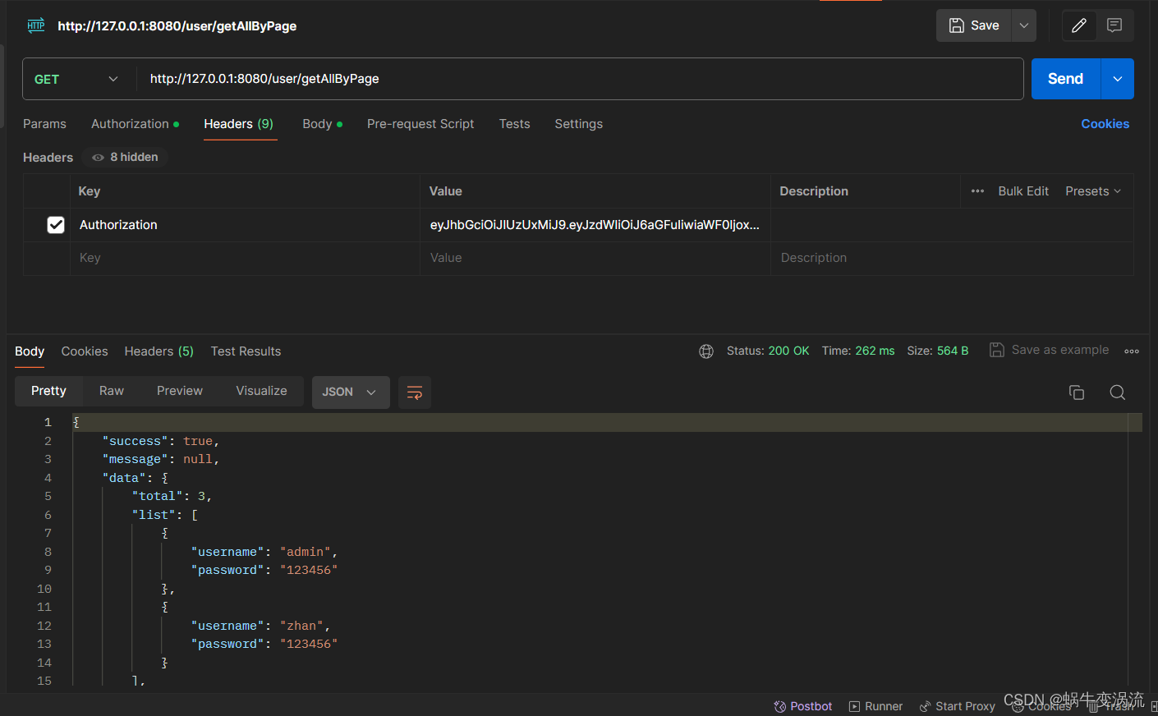This screenshot has width=1158, height=716.
Task: Click the Status 200 OK text
Action: coord(768,351)
